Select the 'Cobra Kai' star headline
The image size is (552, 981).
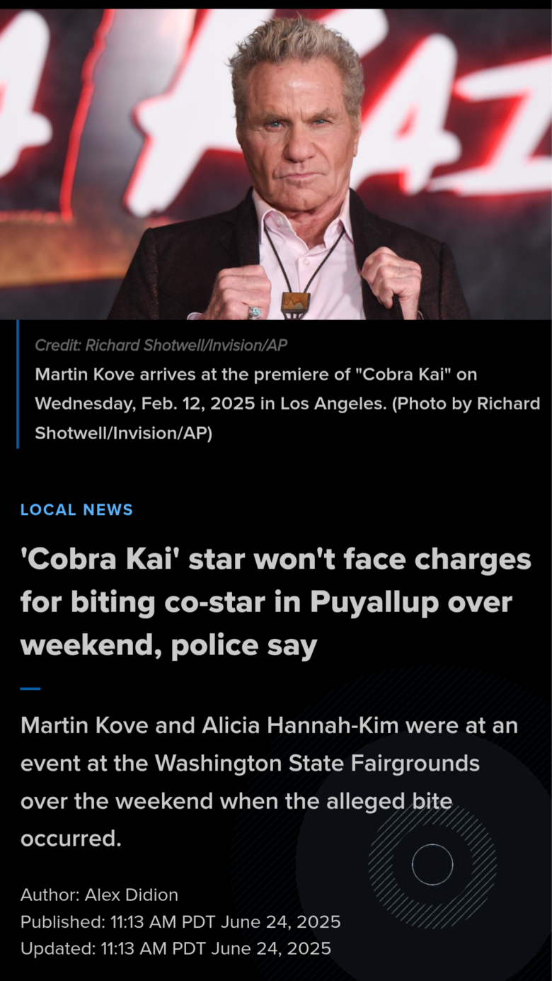pyautogui.click(x=276, y=603)
